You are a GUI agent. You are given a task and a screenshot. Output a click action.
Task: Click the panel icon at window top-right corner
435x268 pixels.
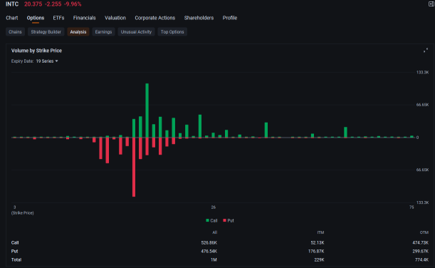pyautogui.click(x=431, y=4)
